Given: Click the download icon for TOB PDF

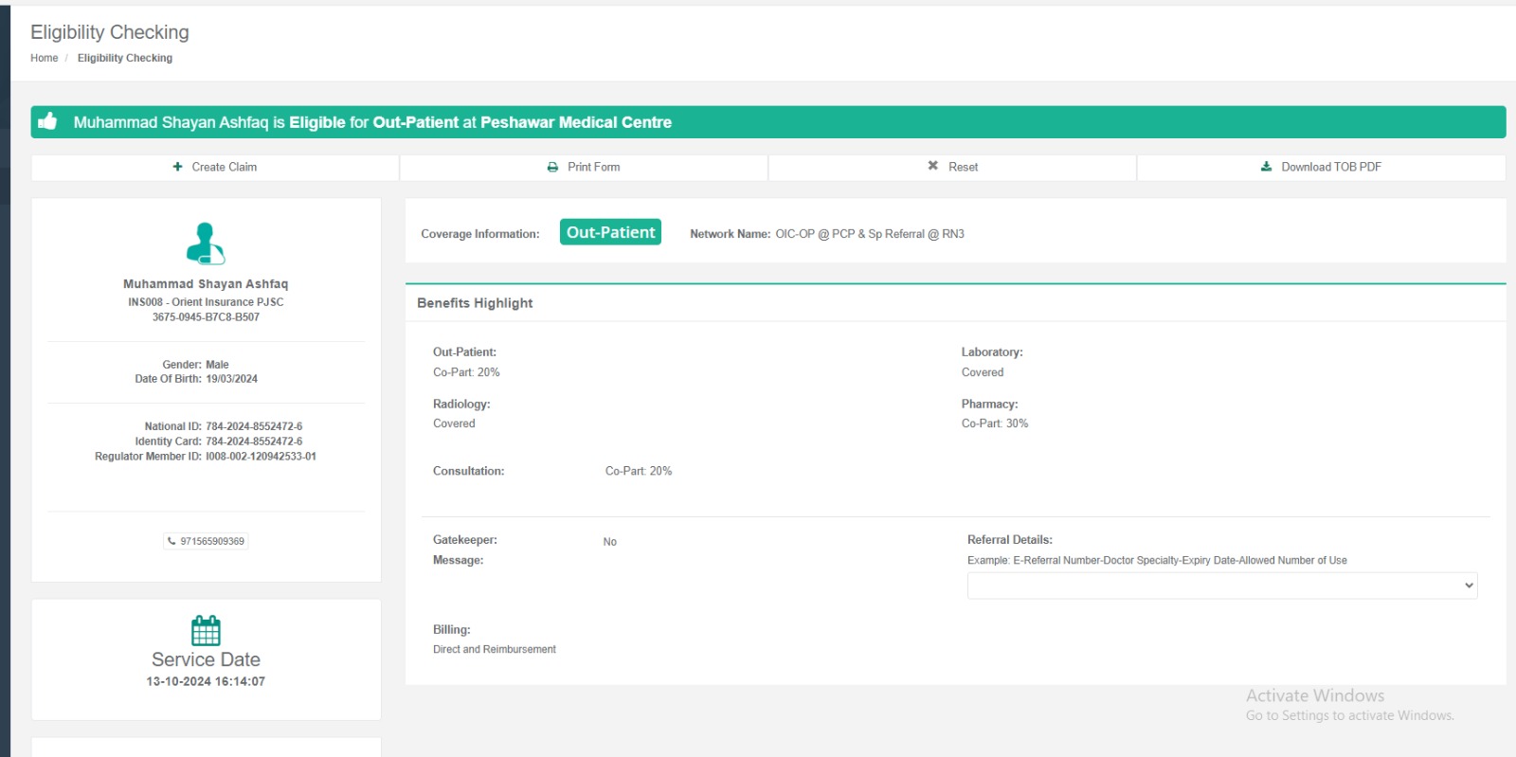Looking at the screenshot, I should click(1266, 167).
